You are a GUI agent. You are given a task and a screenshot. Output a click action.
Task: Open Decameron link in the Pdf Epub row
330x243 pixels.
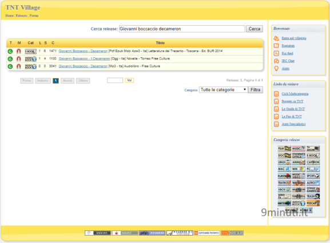tap(83, 51)
